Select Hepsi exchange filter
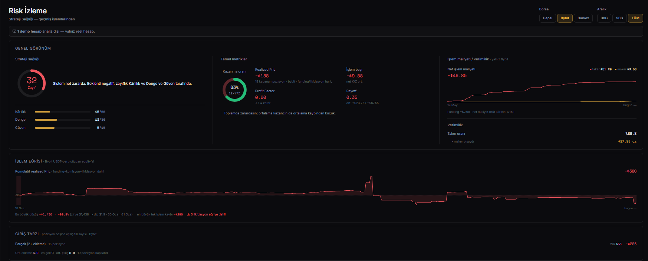648x261 pixels. click(547, 18)
